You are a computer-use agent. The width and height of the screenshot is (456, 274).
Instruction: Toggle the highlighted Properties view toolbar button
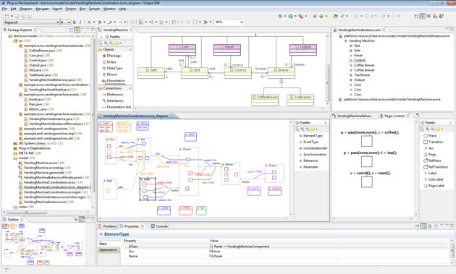[x=423, y=226]
